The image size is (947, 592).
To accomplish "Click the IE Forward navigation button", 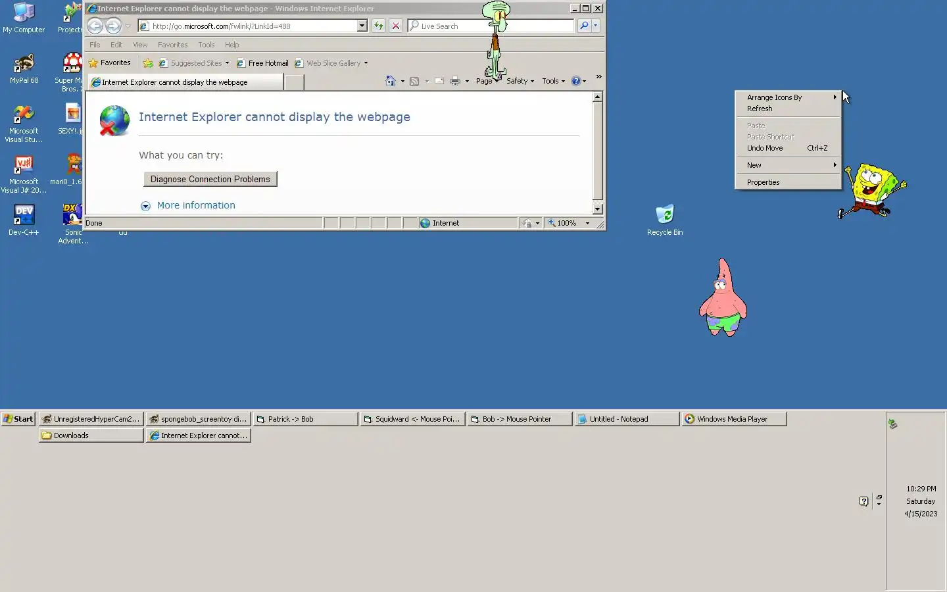I will (x=113, y=26).
